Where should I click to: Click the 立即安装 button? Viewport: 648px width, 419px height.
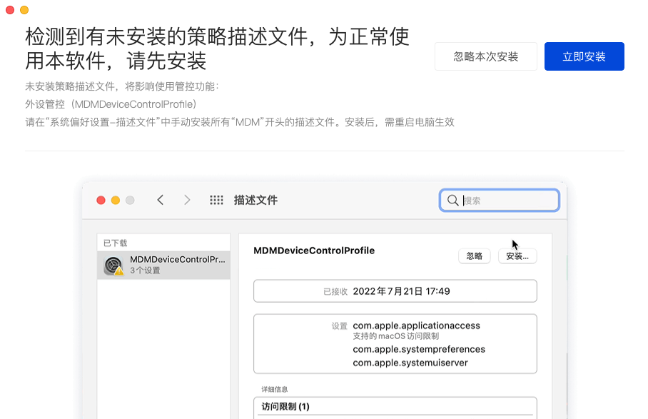pos(584,56)
